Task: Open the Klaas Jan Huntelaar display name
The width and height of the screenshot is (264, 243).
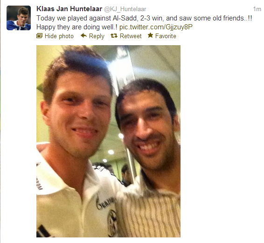Action: (x=69, y=9)
